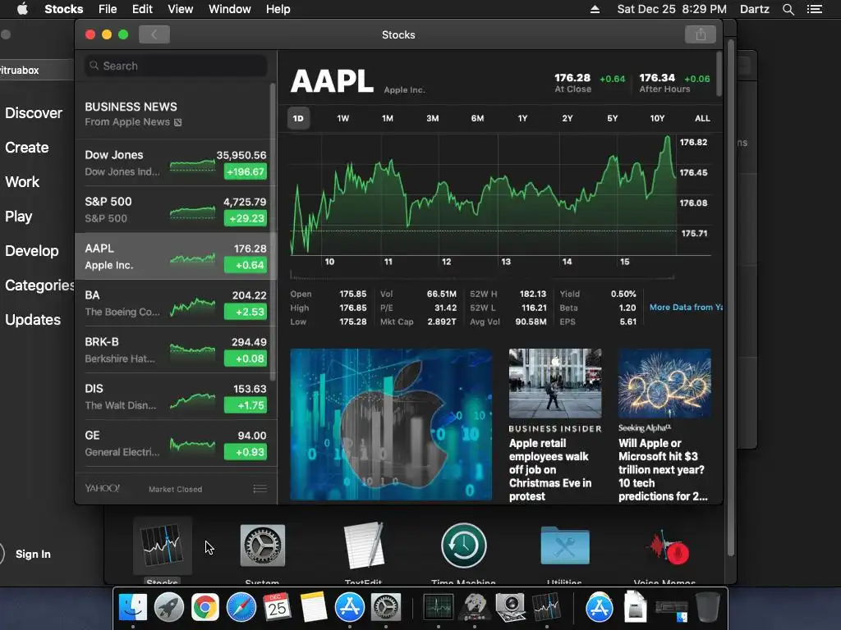The height and width of the screenshot is (630, 841).
Task: Open the File menu
Action: [x=108, y=9]
